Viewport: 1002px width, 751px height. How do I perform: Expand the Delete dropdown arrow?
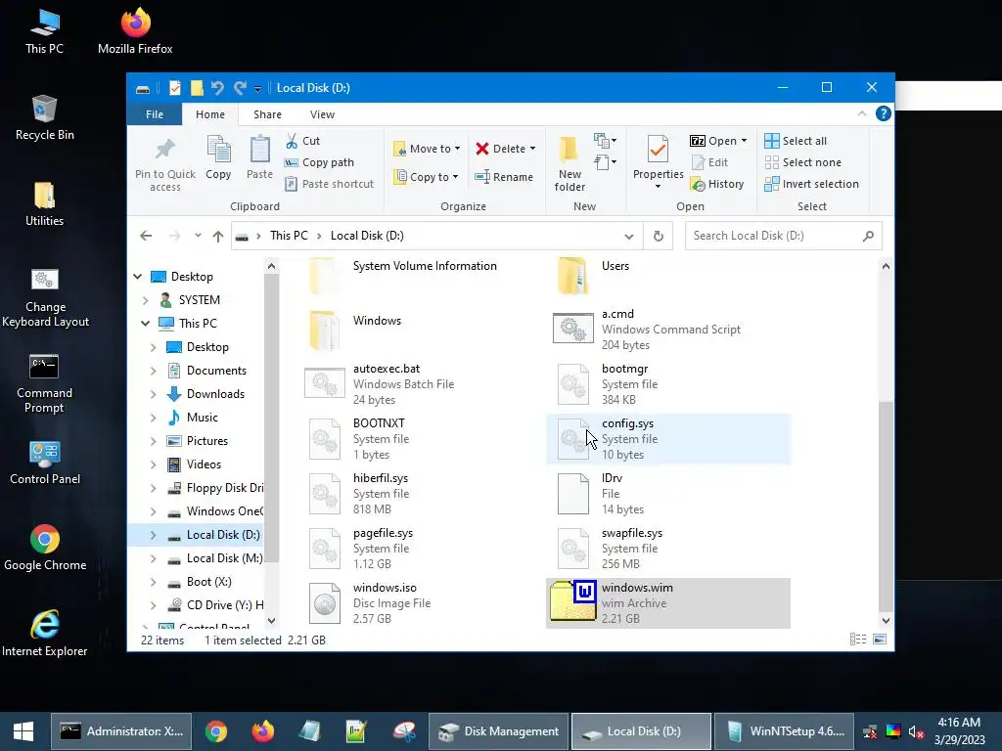[533, 149]
